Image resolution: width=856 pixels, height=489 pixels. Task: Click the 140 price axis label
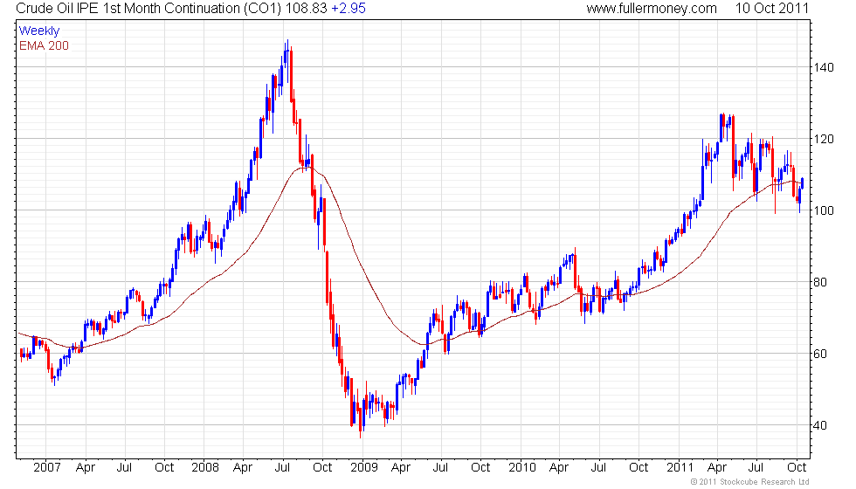click(x=824, y=67)
